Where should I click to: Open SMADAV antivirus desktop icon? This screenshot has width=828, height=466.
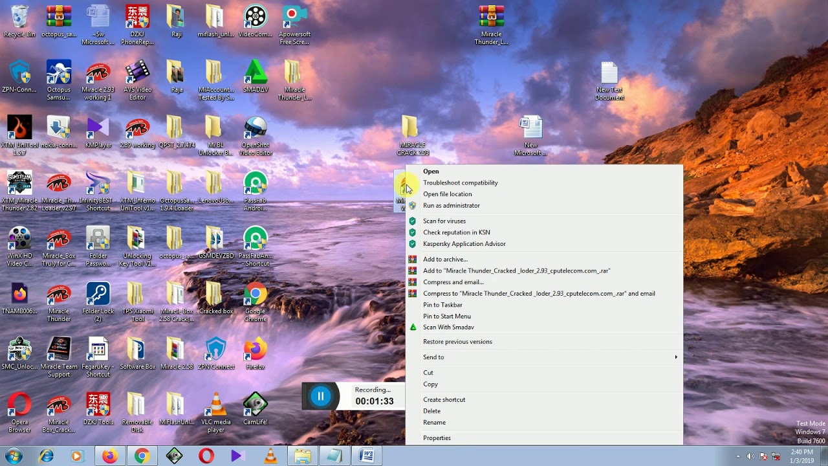[x=255, y=76]
